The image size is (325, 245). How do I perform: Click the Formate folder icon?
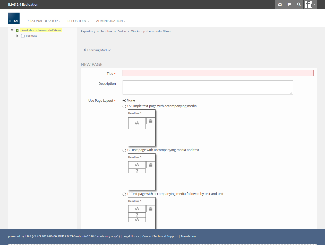23,36
